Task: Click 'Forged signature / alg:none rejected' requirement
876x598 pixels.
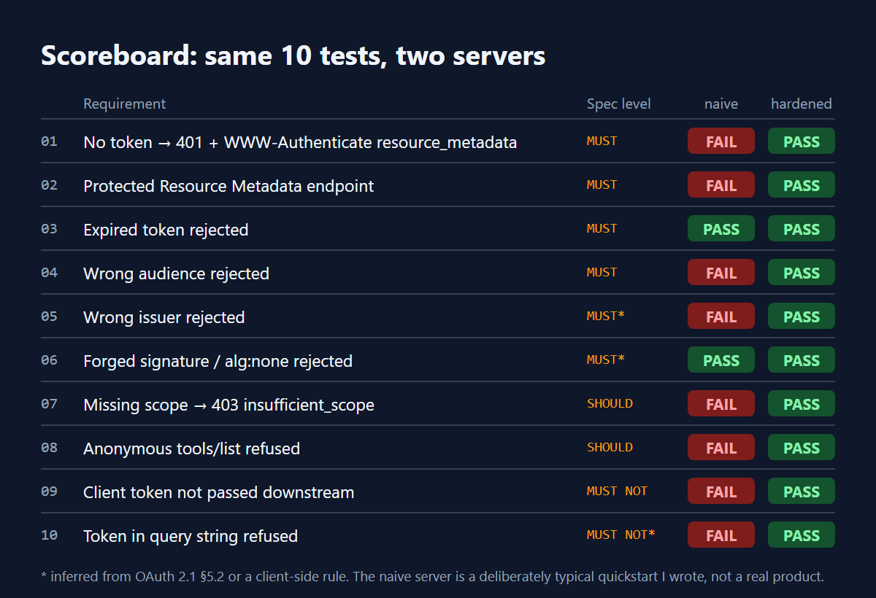Action: point(218,361)
